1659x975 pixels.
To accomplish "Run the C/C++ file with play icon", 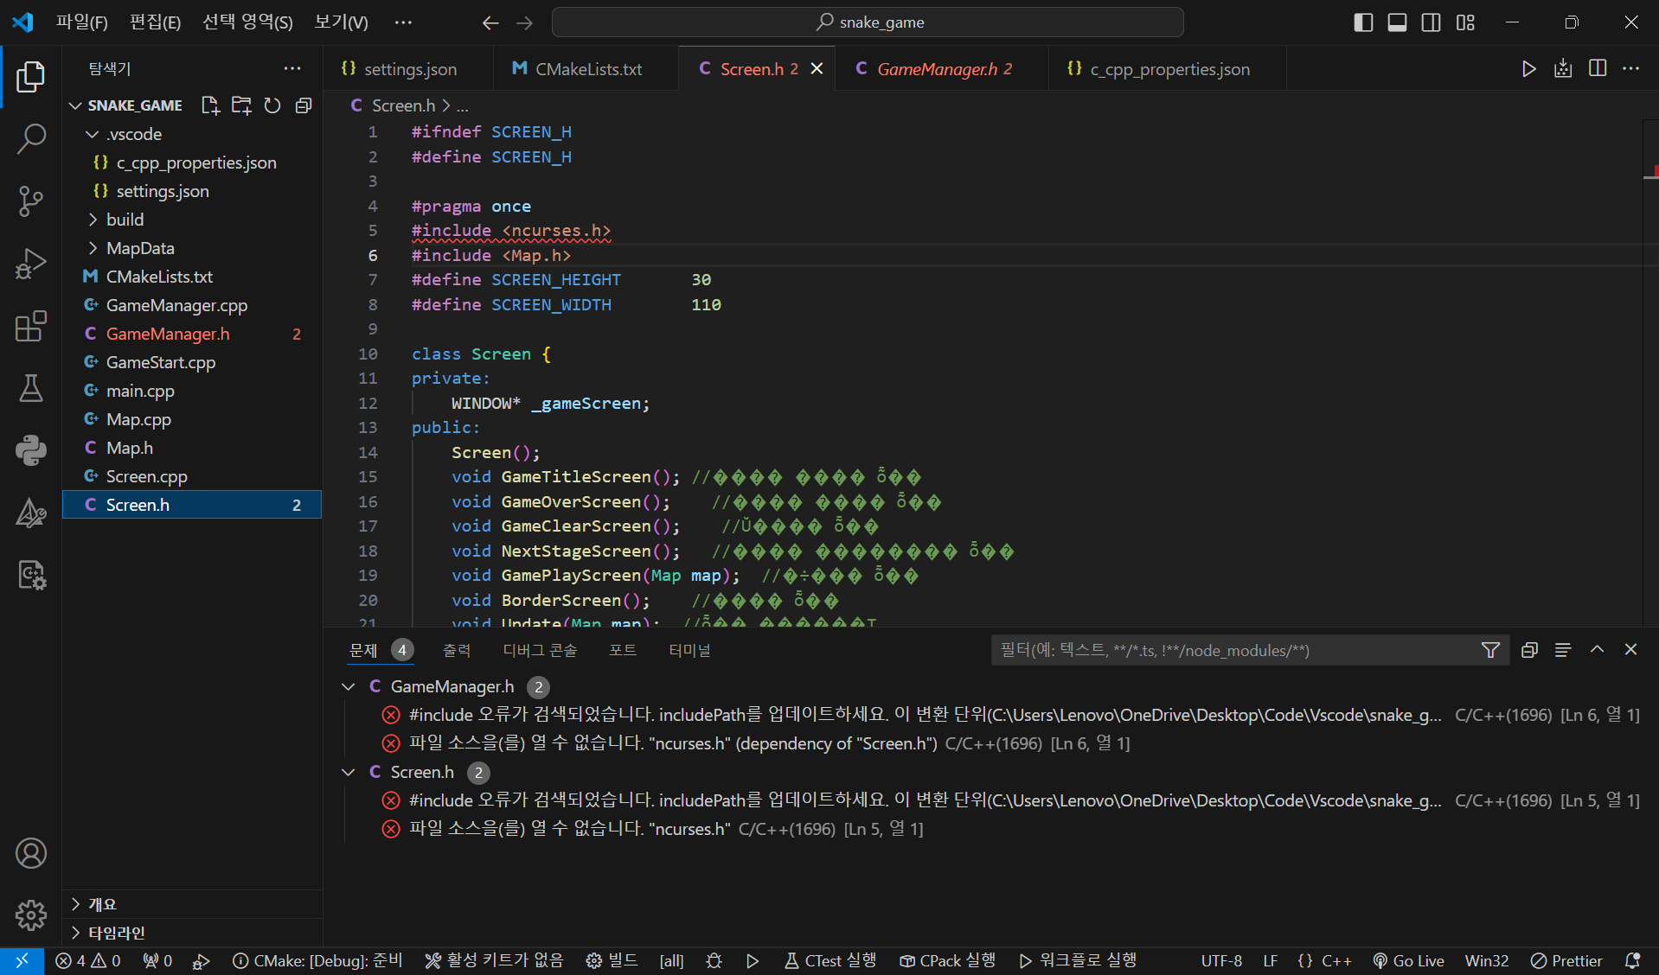I will pyautogui.click(x=1528, y=69).
